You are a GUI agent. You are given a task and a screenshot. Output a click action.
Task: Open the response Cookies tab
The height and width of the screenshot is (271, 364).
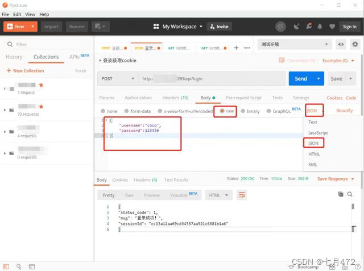click(x=120, y=180)
